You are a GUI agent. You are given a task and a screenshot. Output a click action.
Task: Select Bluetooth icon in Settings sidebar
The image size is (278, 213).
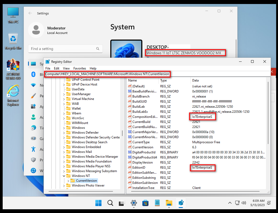click(33, 74)
